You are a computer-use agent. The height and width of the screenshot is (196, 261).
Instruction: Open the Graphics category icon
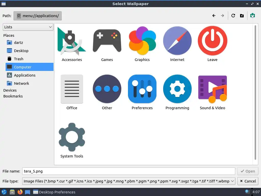pyautogui.click(x=142, y=41)
